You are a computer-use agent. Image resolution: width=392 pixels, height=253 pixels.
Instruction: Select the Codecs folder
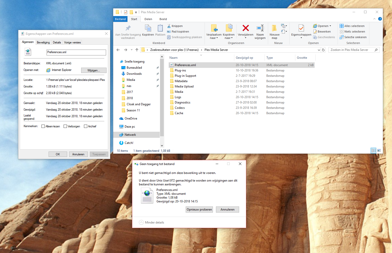180,108
